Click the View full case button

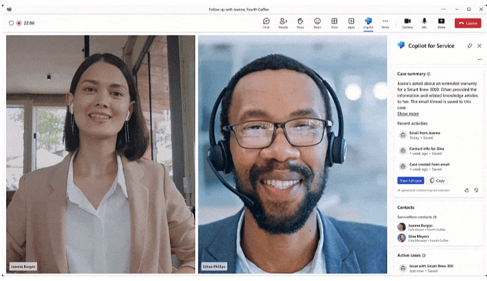click(410, 180)
